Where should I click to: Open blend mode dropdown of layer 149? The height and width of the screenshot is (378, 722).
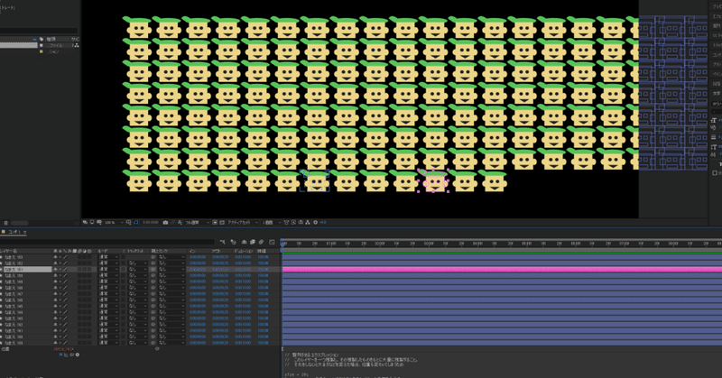pyautogui.click(x=108, y=281)
